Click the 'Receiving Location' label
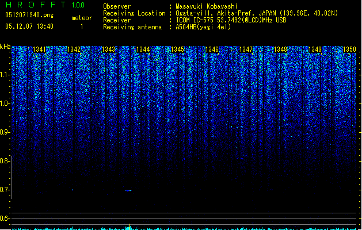 134,13
